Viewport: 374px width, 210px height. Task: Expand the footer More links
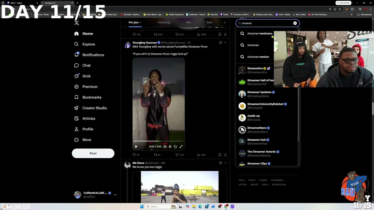[x=266, y=185]
